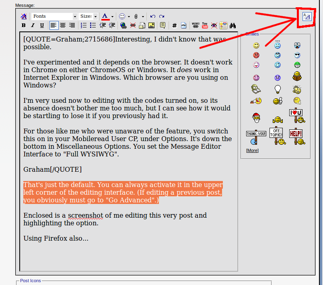Screen dimensions: 323x285
Task: Insert the confused ??? smilie
Action: (x=278, y=45)
